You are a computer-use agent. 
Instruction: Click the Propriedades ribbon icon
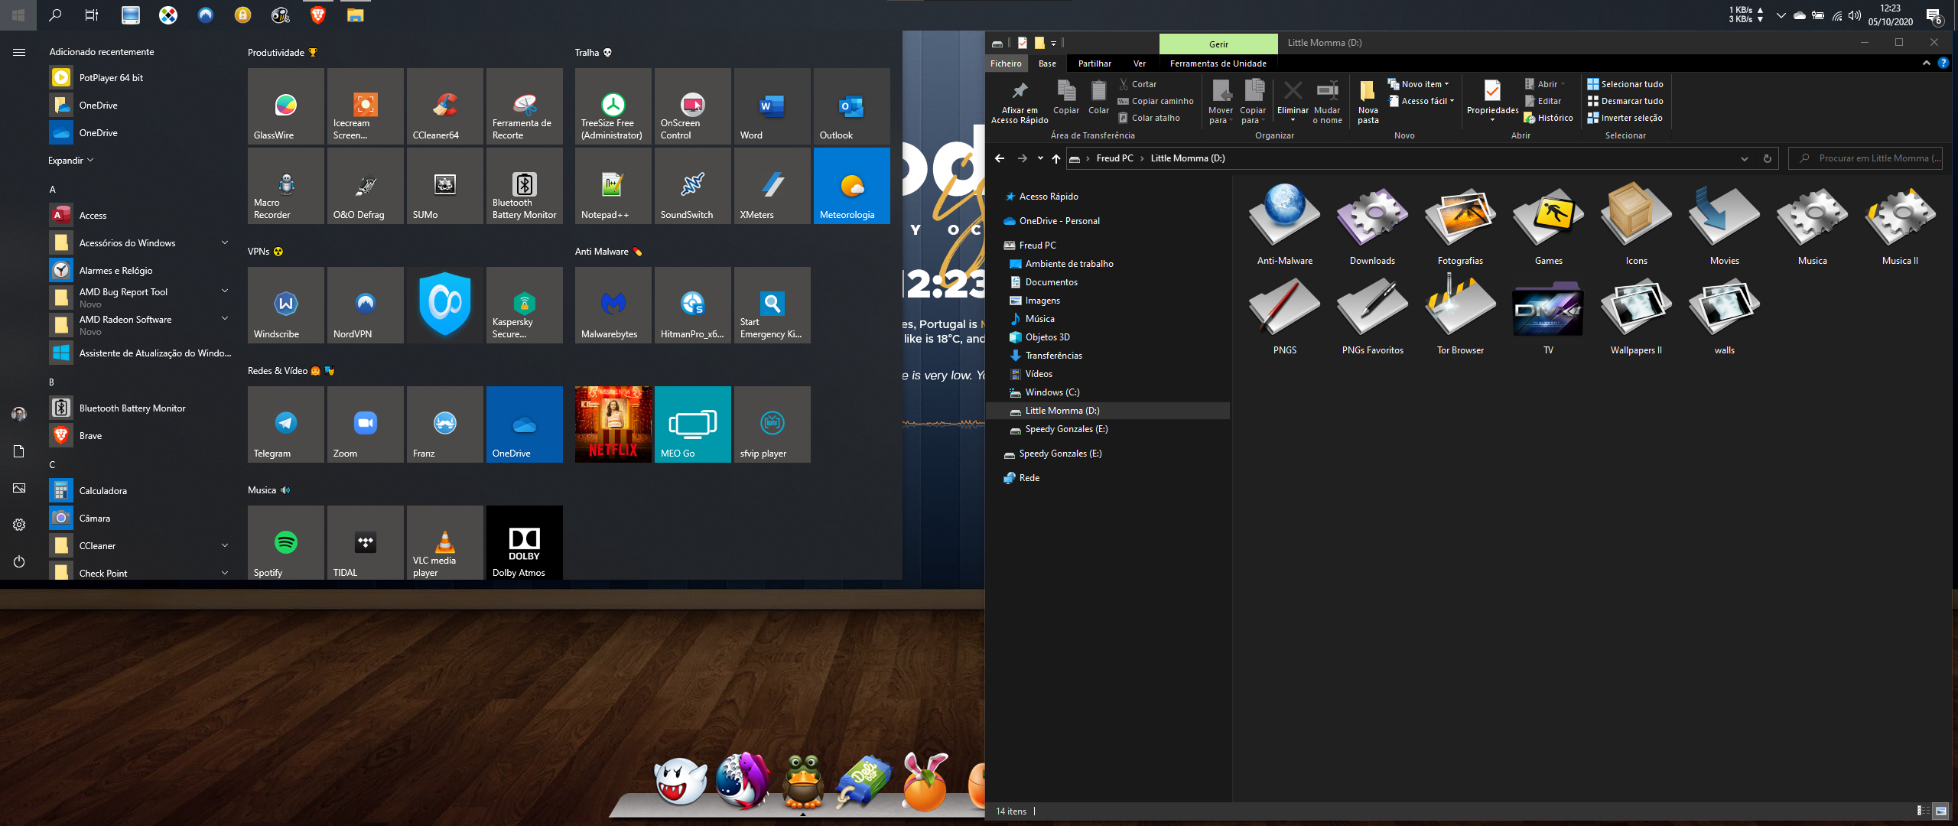point(1491,92)
